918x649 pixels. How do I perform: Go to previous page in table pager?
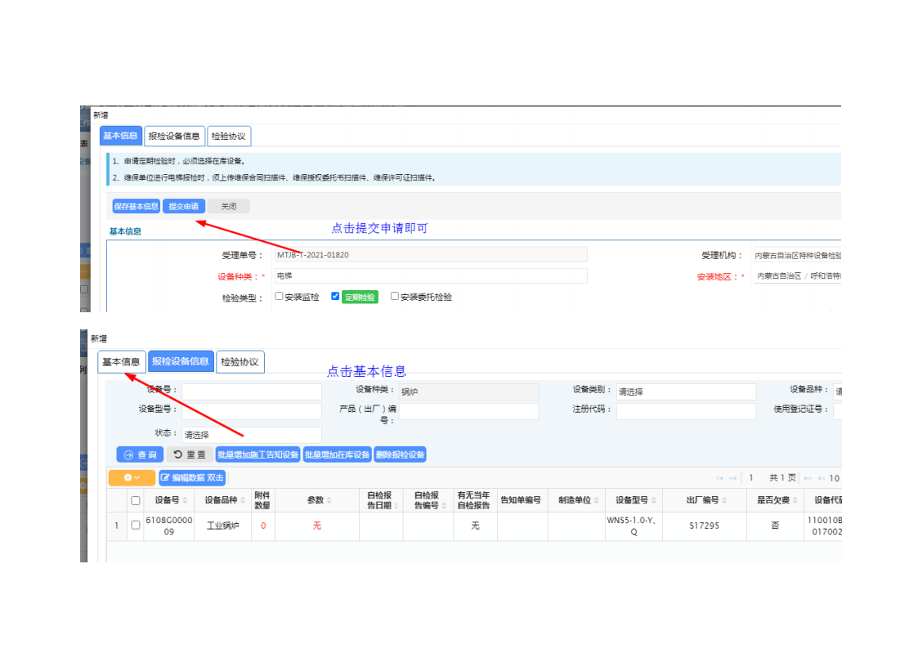pyautogui.click(x=732, y=478)
